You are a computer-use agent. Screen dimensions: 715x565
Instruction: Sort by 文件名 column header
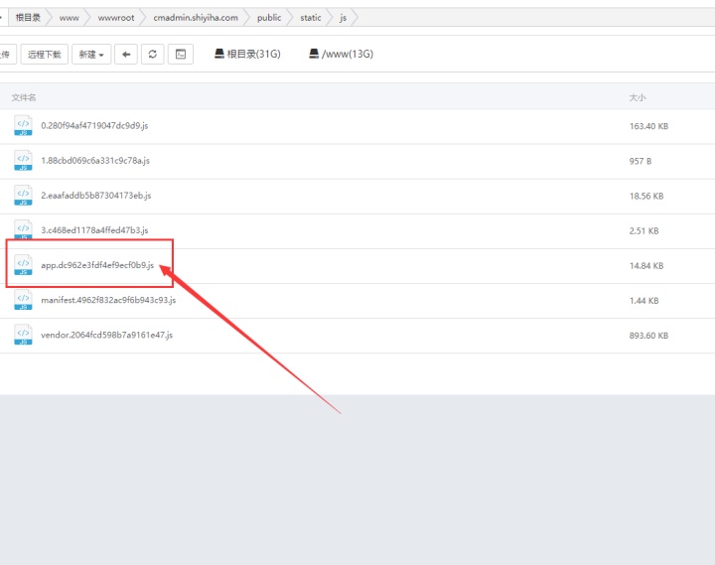[24, 97]
